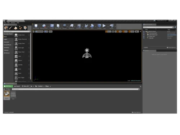Click the VR Mode toolbar icon
180x135 pixels.
[x=86, y=26]
